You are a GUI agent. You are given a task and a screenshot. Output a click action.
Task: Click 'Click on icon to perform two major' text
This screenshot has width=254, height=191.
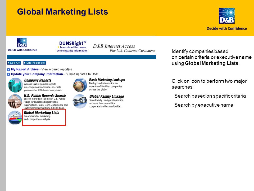(x=209, y=81)
